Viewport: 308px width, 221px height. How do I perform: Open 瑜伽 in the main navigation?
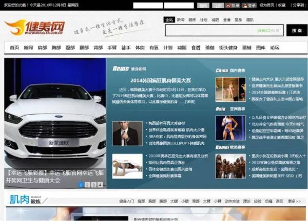click(209, 48)
